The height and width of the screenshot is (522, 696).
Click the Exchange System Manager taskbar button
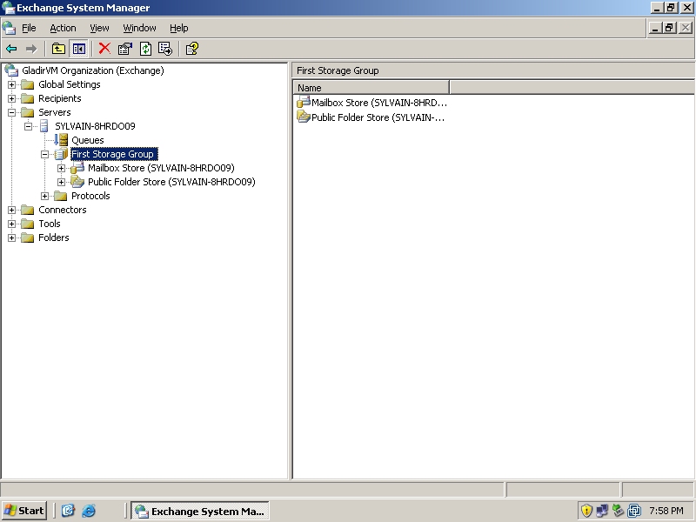[x=200, y=511]
